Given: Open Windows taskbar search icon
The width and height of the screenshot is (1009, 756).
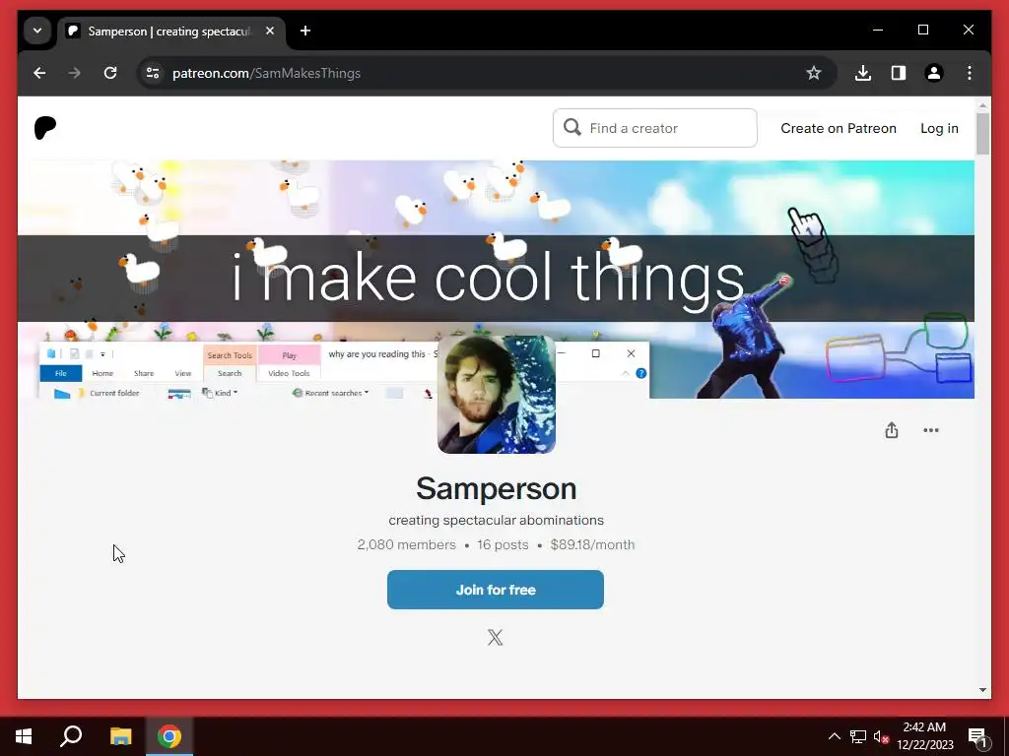Looking at the screenshot, I should [x=71, y=736].
